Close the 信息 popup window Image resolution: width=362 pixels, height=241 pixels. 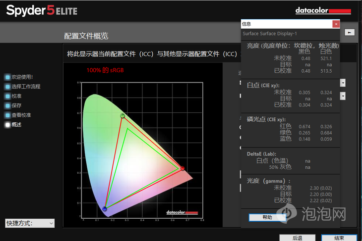336,24
